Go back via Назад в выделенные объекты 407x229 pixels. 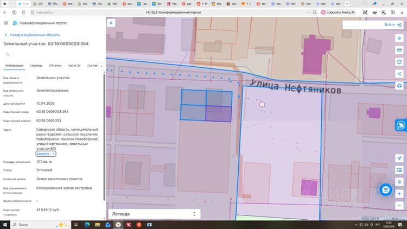click(33, 35)
